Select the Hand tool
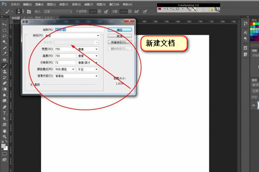Image resolution: width=259 pixels, height=172 pixels. [x=4, y=131]
